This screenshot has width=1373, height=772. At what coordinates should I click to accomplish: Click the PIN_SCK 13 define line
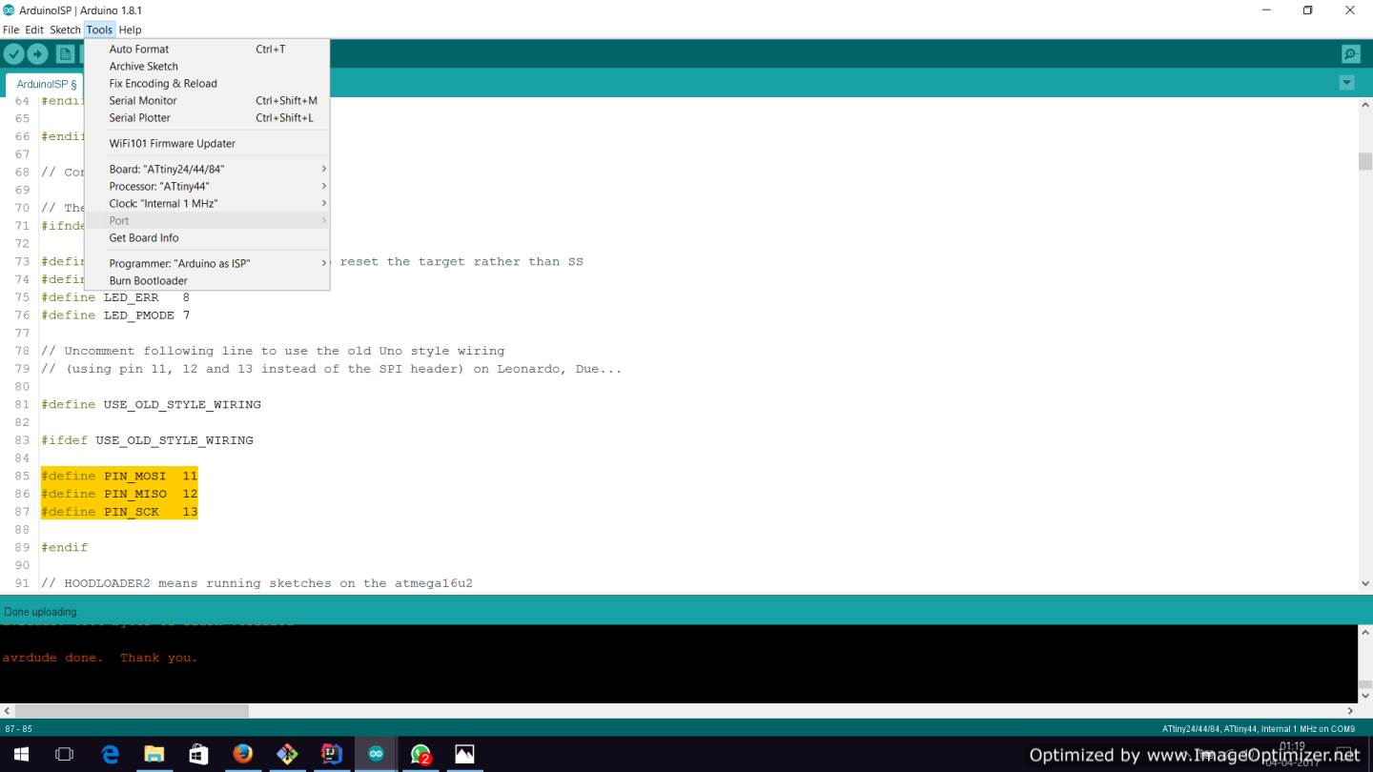click(119, 512)
